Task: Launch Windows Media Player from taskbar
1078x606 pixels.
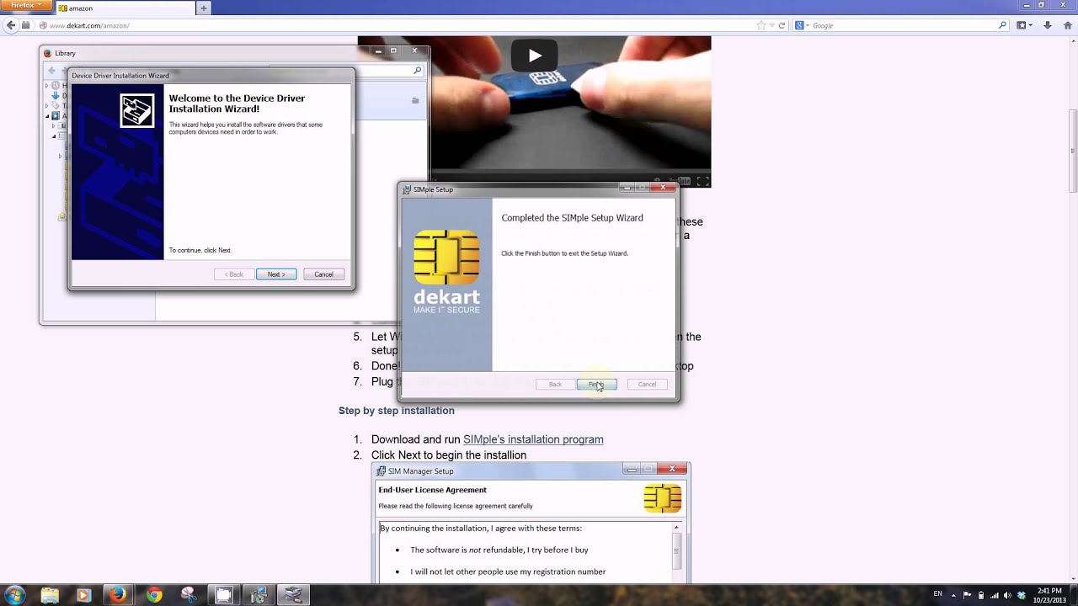Action: (x=83, y=595)
